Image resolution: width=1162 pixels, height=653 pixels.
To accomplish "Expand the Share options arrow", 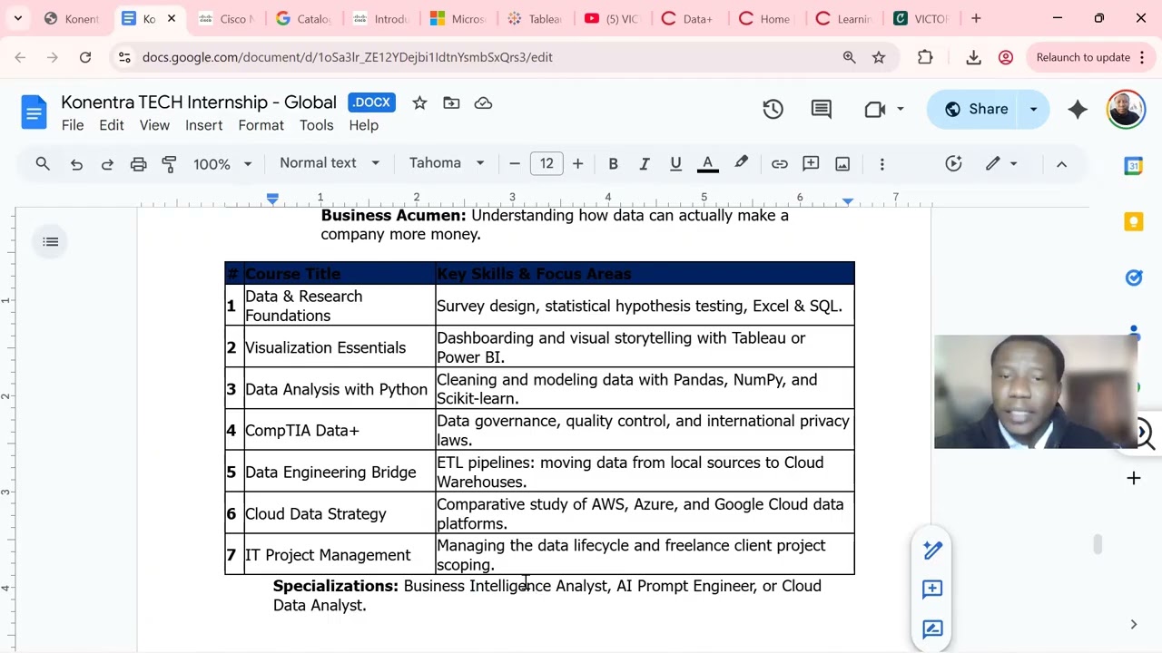I will [x=1033, y=110].
